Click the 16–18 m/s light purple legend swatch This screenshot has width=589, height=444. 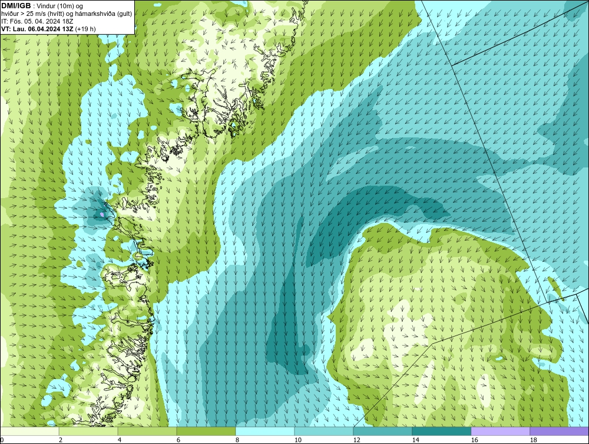pyautogui.click(x=500, y=431)
